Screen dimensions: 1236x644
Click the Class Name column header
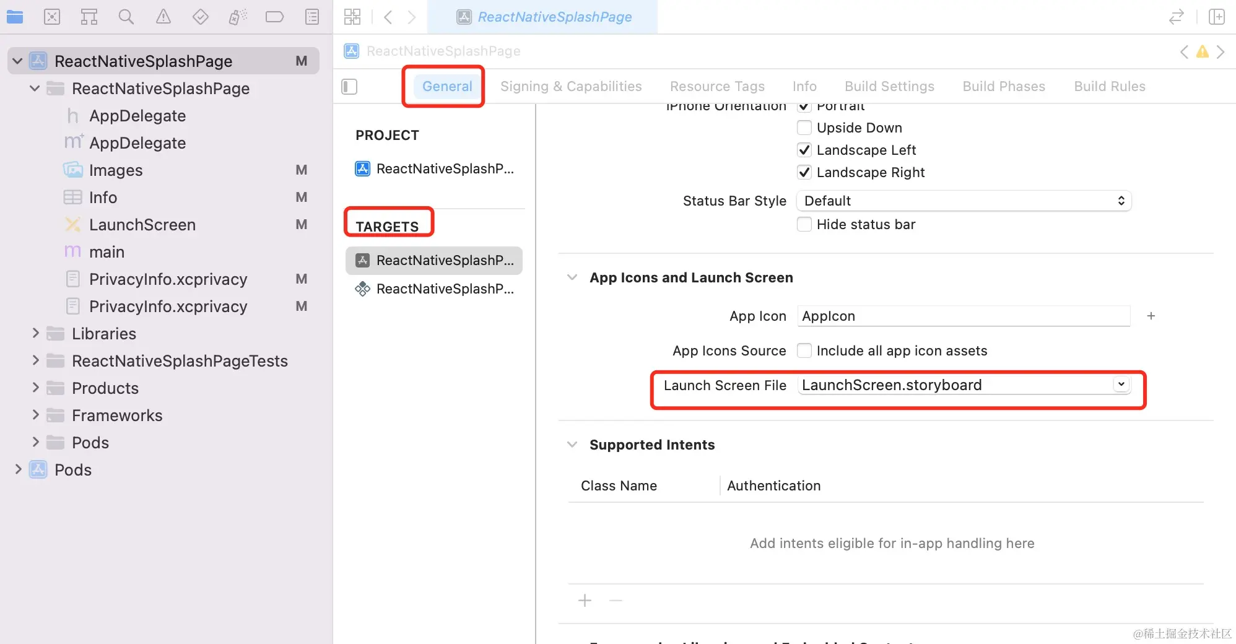click(x=619, y=486)
